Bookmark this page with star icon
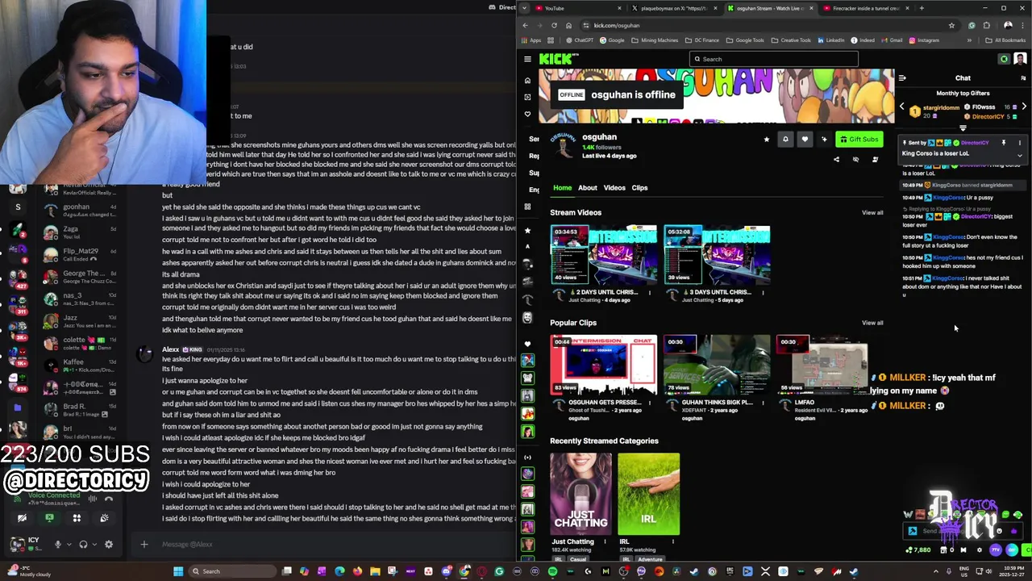The width and height of the screenshot is (1032, 581). (951, 25)
